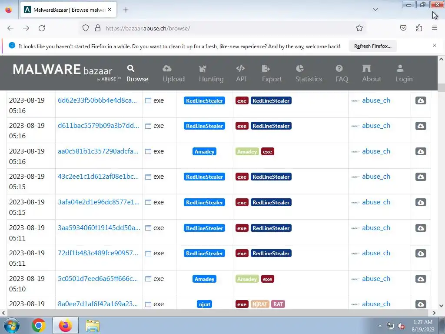This screenshot has width=445, height=334.
Task: Click RedLineStealer signature in 6d62e33f row
Action: click(x=204, y=100)
